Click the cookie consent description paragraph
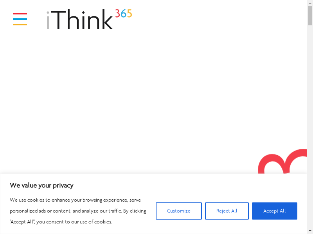The image size is (313, 234). pyautogui.click(x=78, y=211)
